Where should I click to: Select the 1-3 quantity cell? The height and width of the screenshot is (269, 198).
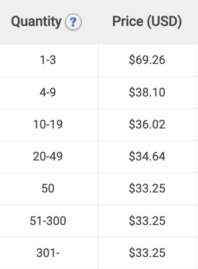click(49, 60)
